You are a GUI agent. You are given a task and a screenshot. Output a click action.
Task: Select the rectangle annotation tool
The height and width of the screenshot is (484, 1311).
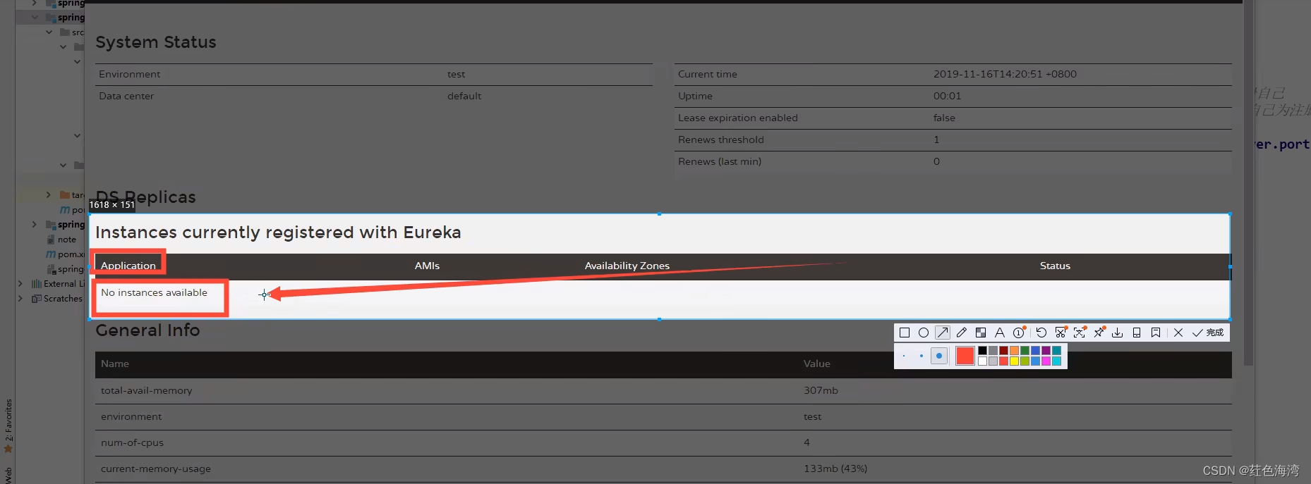pos(905,333)
